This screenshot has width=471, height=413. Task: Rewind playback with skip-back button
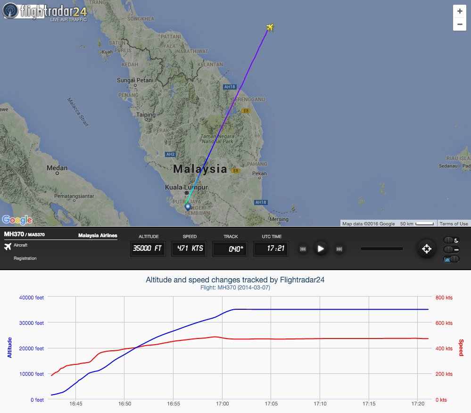[x=303, y=249]
